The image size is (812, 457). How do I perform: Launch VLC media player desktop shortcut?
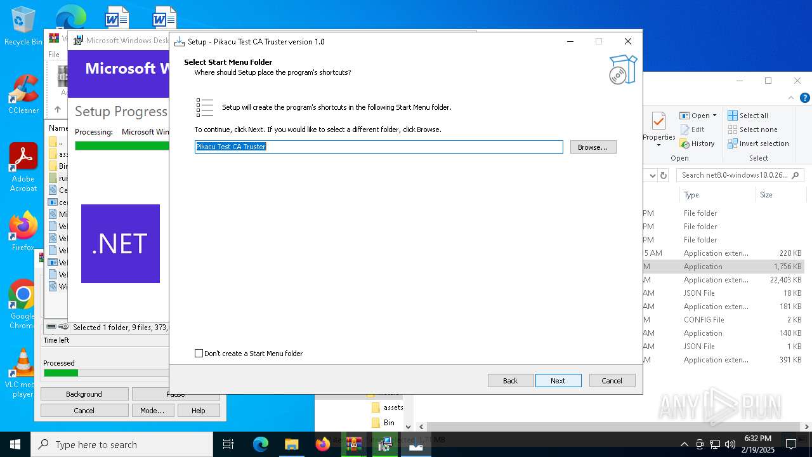click(x=23, y=373)
